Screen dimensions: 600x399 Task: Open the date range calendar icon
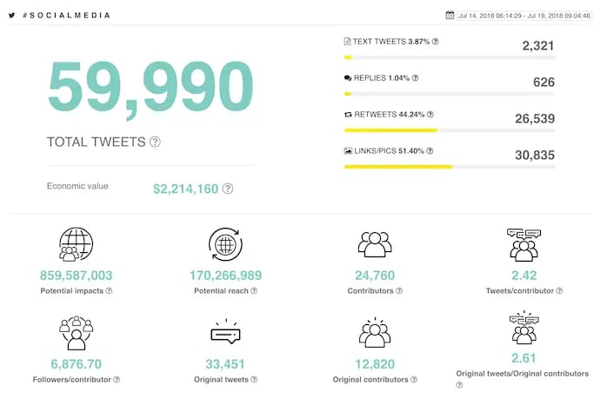click(x=450, y=15)
